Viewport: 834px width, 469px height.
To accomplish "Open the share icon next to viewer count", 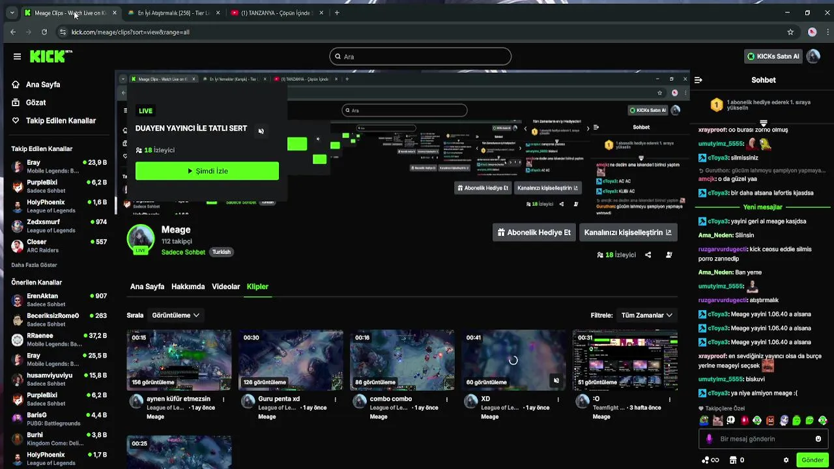I will pyautogui.click(x=648, y=255).
